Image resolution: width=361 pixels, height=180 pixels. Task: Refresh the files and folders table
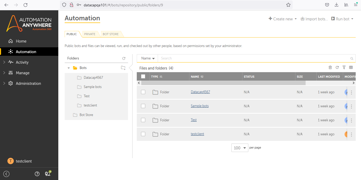pyautogui.click(x=337, y=67)
